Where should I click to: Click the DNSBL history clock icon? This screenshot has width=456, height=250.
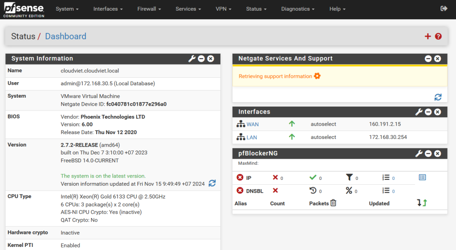[313, 190]
